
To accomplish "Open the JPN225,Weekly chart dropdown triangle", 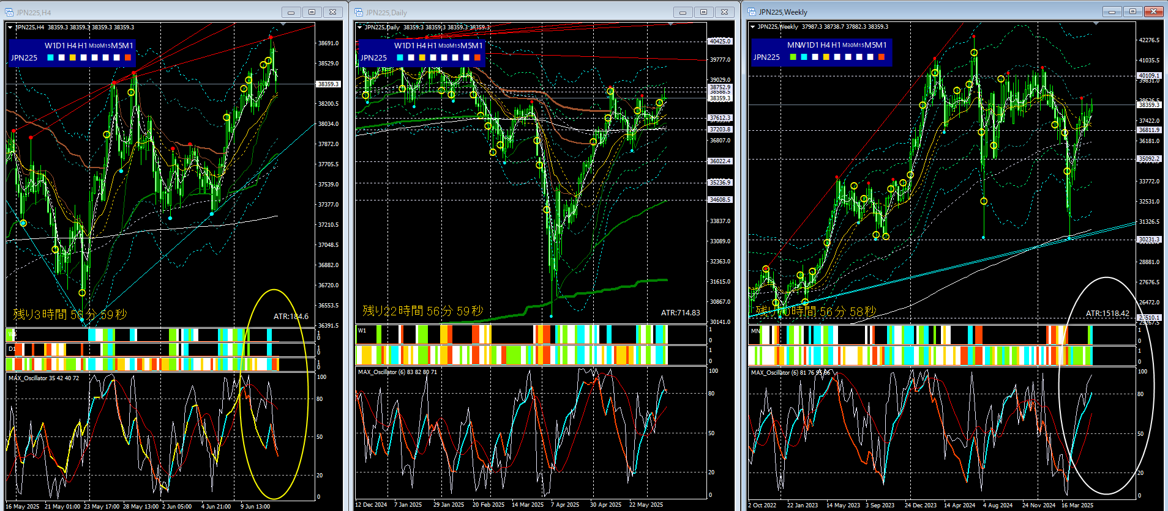I will (752, 26).
